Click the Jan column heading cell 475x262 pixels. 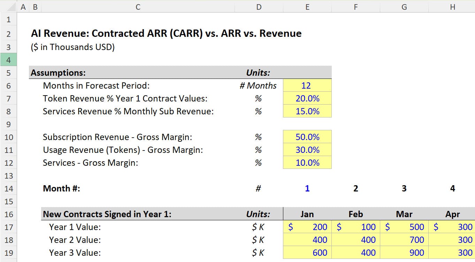[x=307, y=214]
